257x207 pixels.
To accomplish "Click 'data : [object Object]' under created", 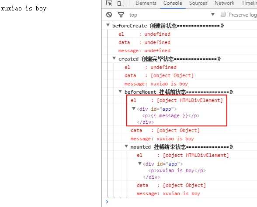I will pyautogui.click(x=159, y=76).
